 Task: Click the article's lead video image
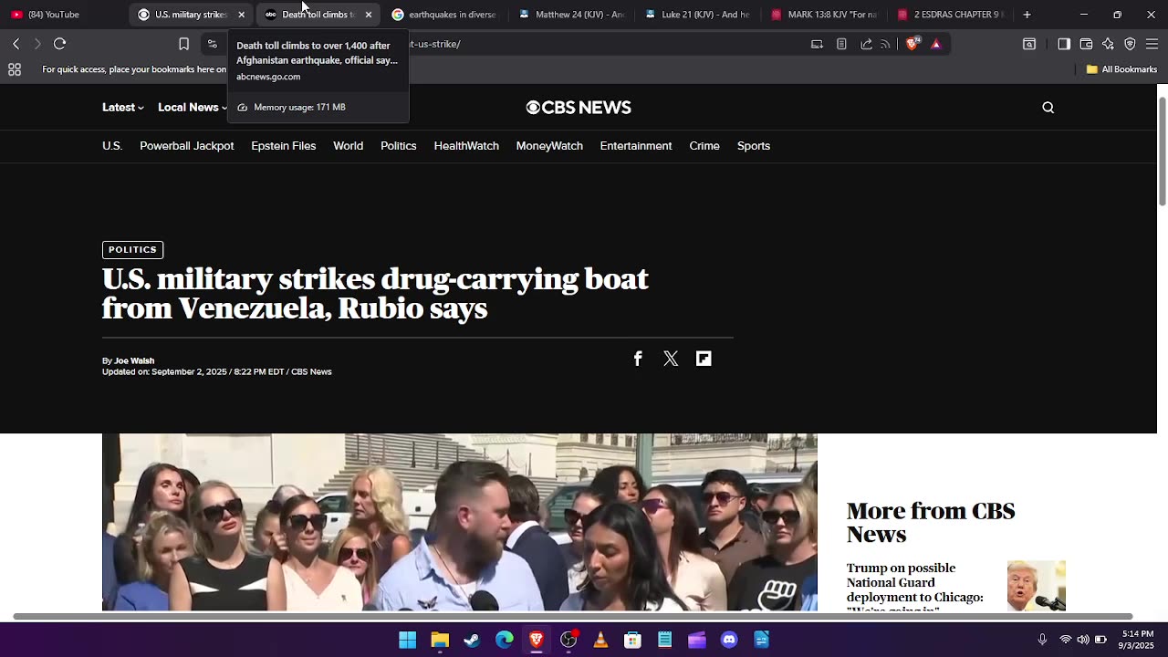coord(460,522)
